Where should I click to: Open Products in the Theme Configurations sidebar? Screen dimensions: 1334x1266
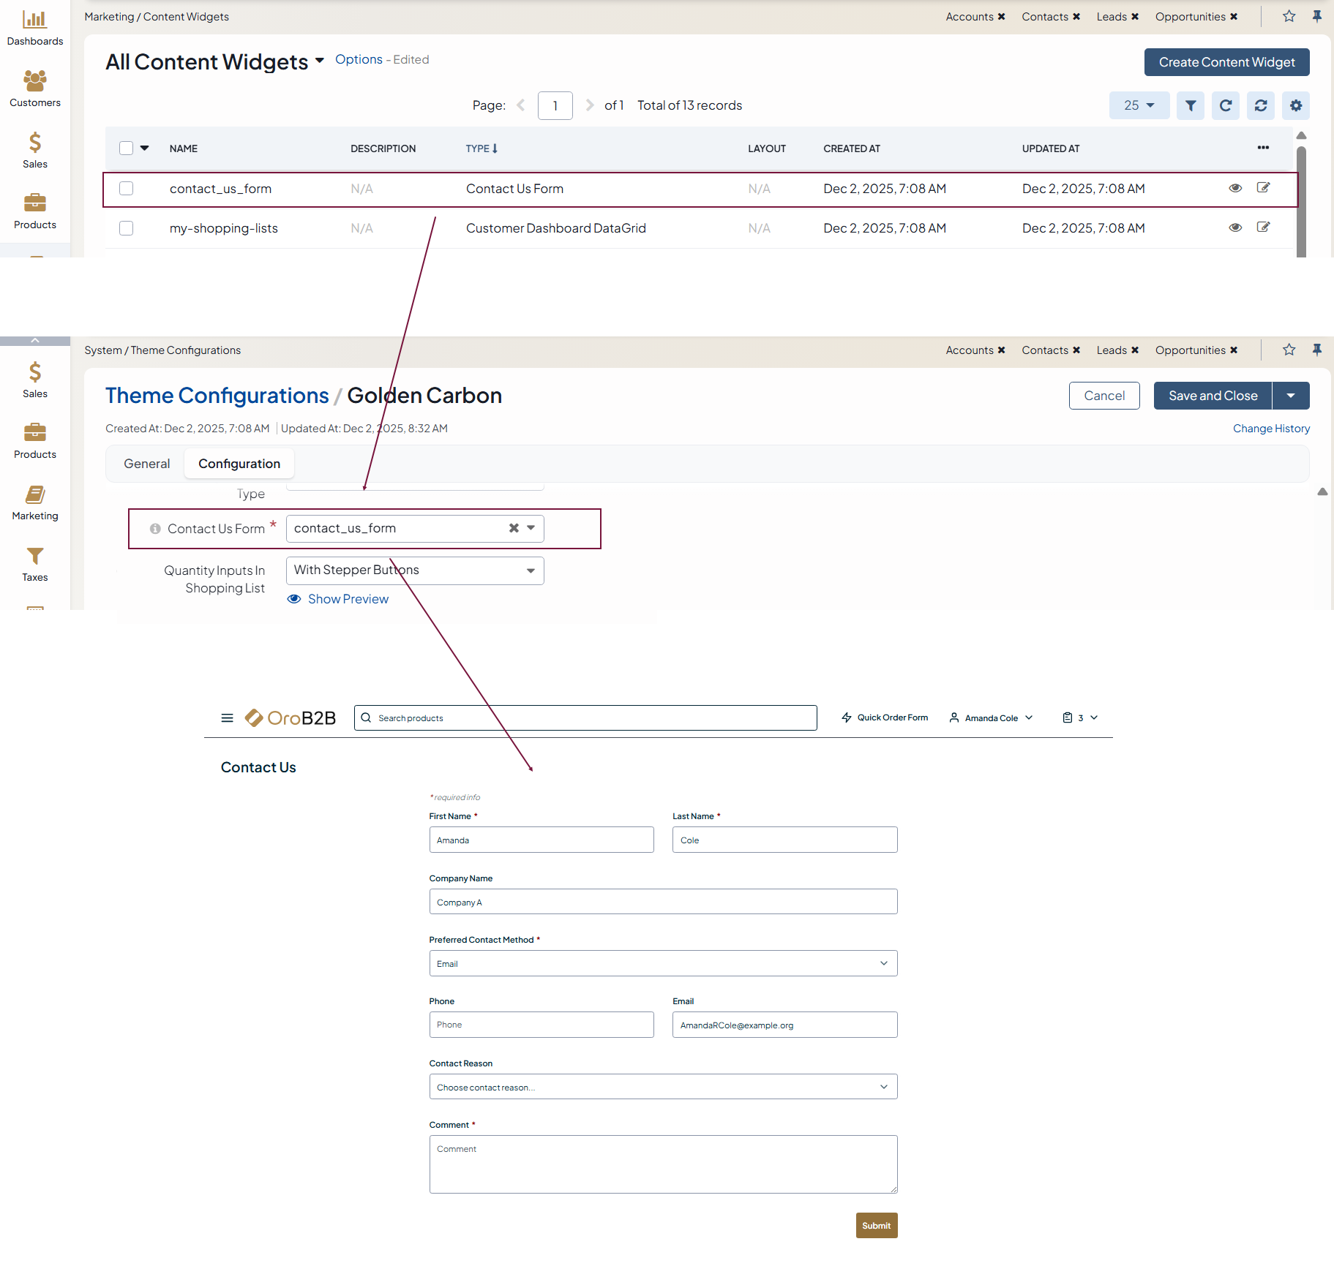(x=35, y=441)
